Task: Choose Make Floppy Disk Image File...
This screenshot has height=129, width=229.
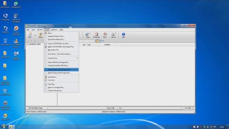Action: tap(61, 70)
